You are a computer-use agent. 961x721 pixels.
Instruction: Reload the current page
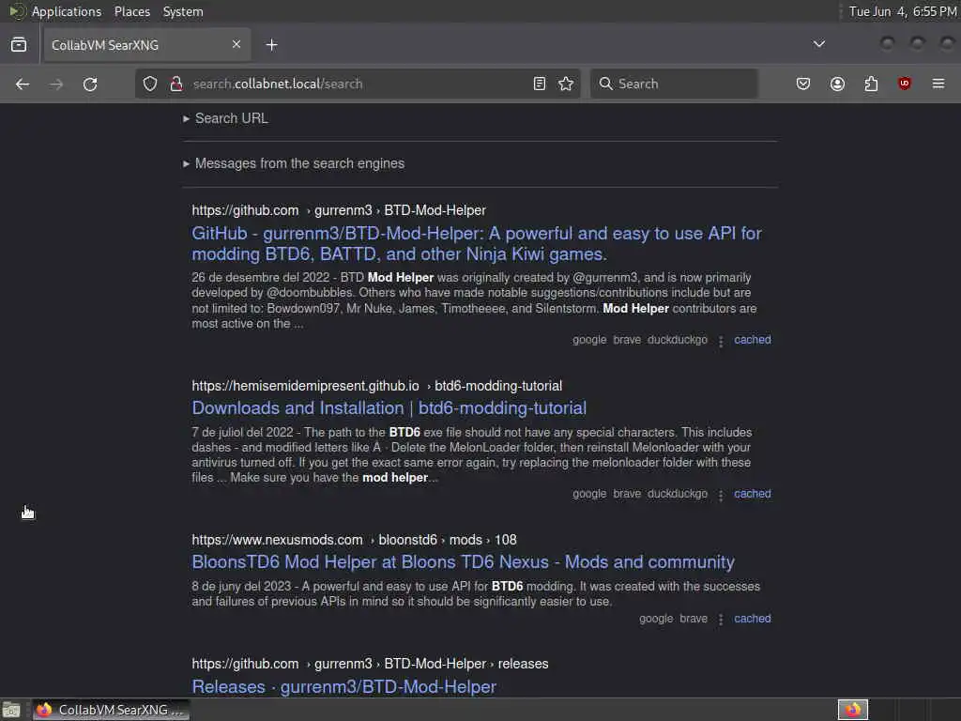click(90, 84)
